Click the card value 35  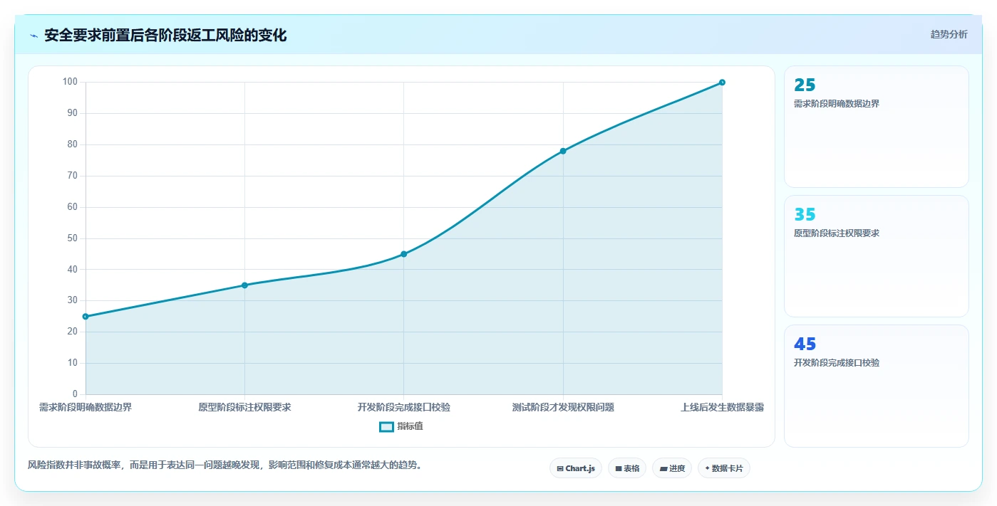click(x=805, y=215)
